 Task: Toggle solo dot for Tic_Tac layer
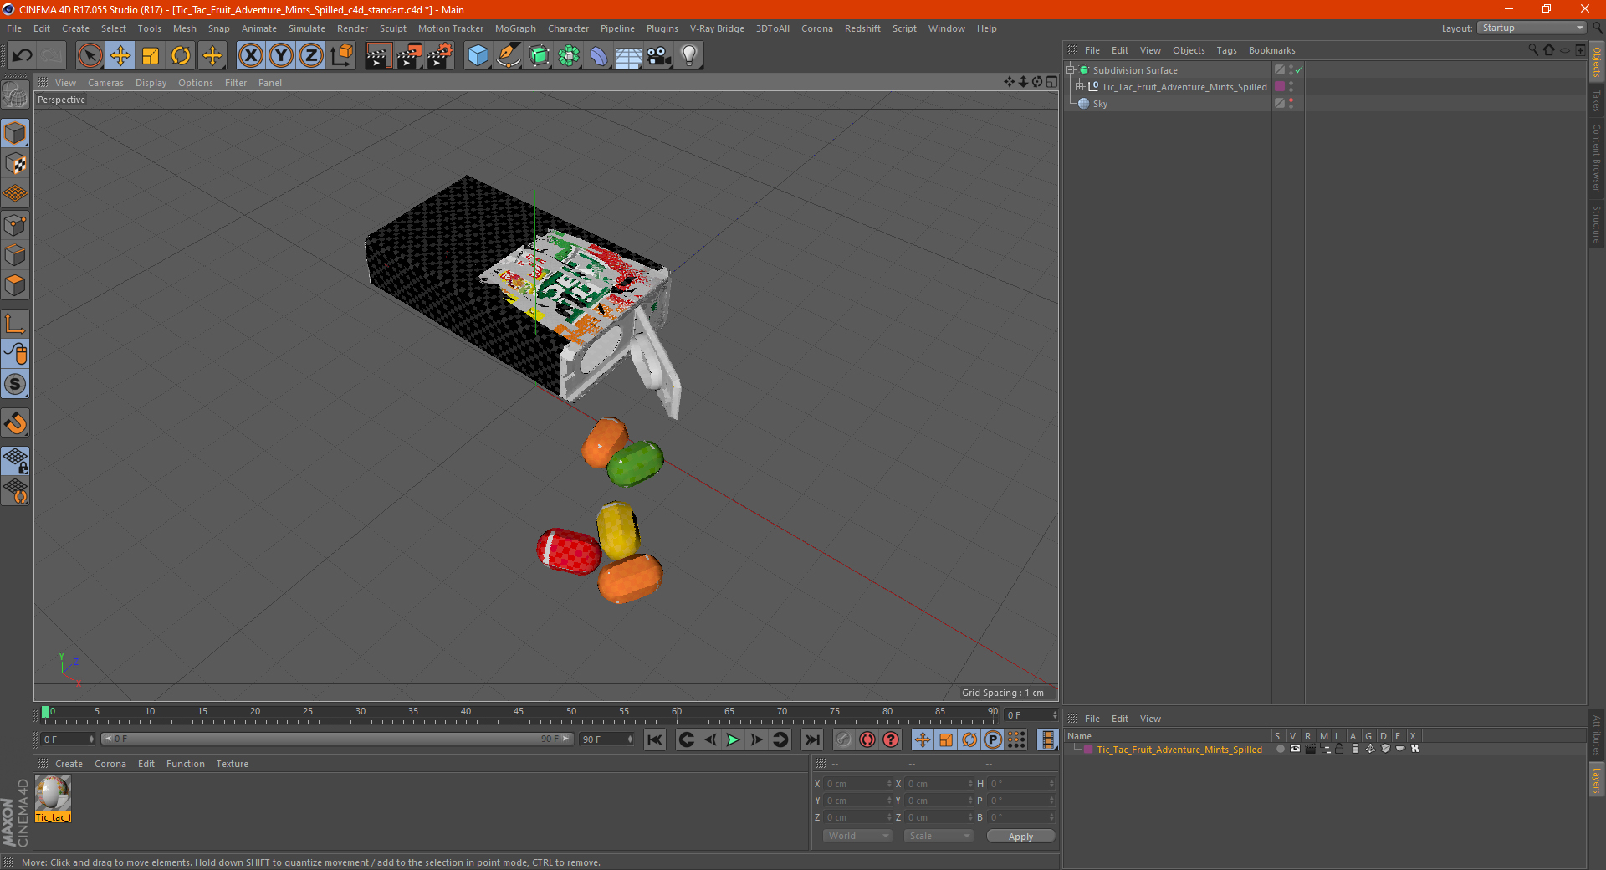click(x=1280, y=750)
